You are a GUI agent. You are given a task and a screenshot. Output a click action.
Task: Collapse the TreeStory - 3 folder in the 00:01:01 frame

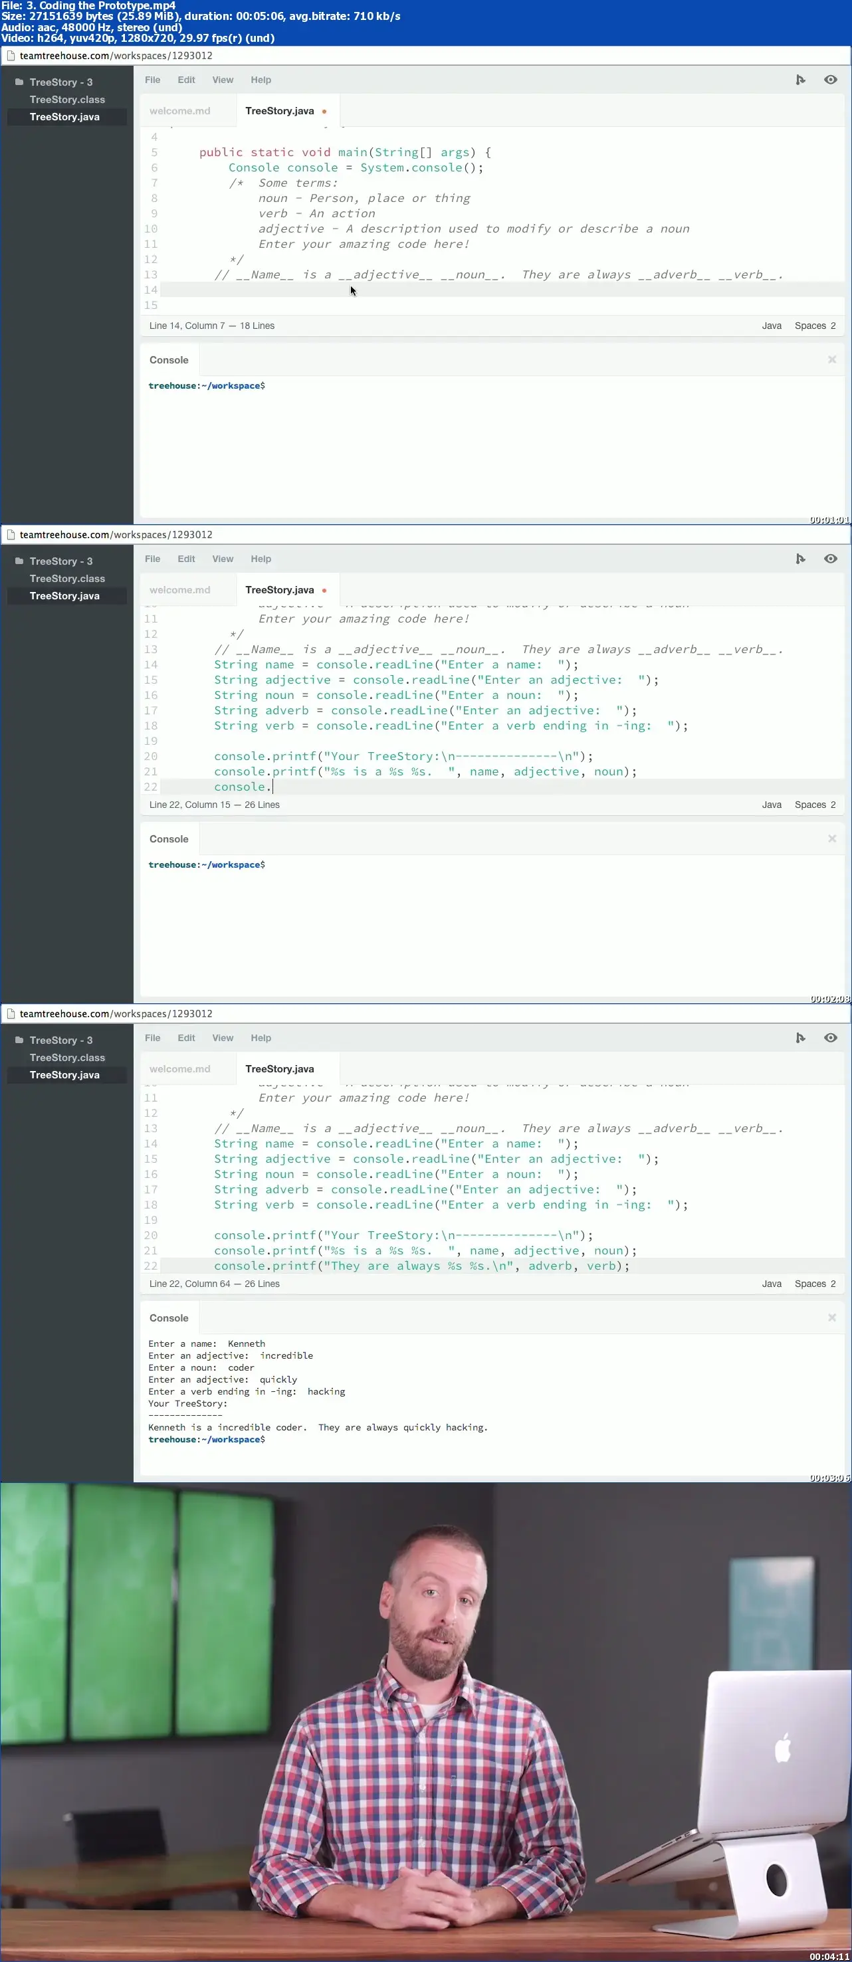53,82
